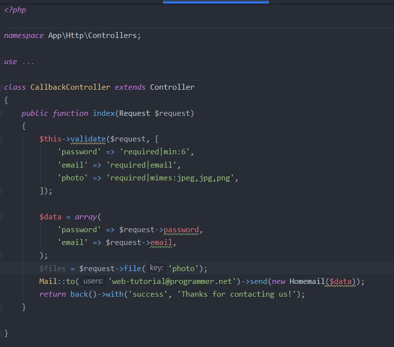Click the file method call
This screenshot has height=347, width=394.
click(132, 269)
